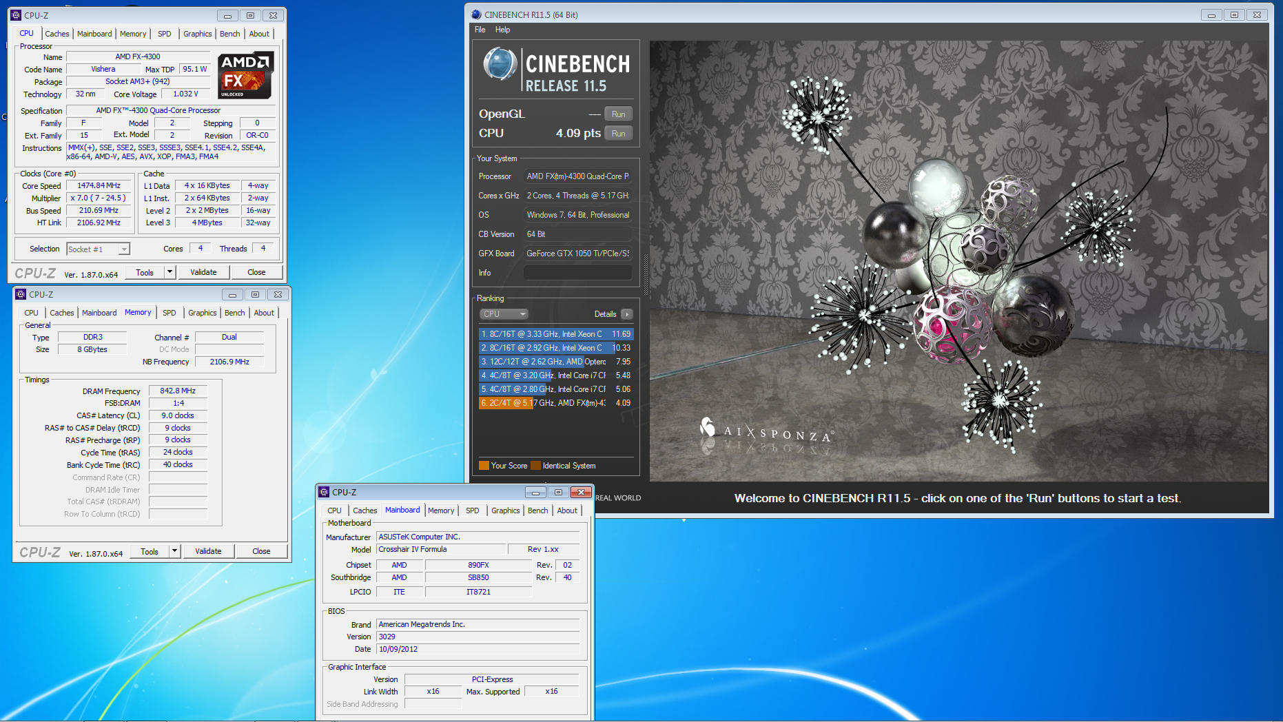Select ranking row 6 AMD FX 4.09
This screenshot has width=1283, height=722.
[x=555, y=403]
